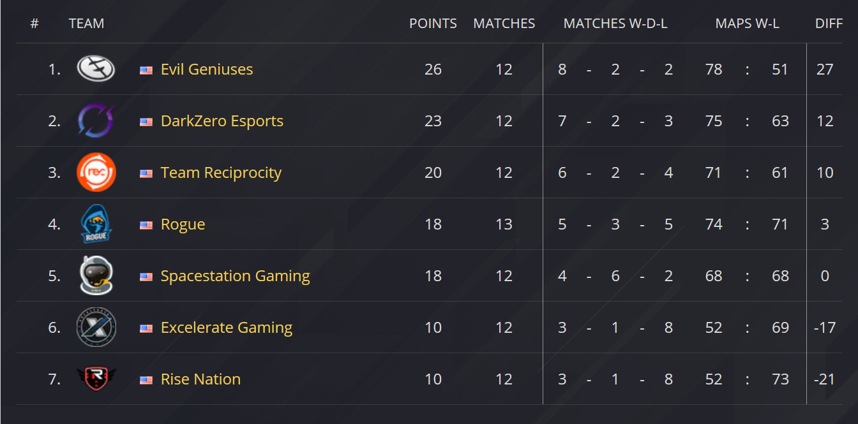Open the DarkZero Esports team link
The image size is (858, 424).
click(222, 121)
